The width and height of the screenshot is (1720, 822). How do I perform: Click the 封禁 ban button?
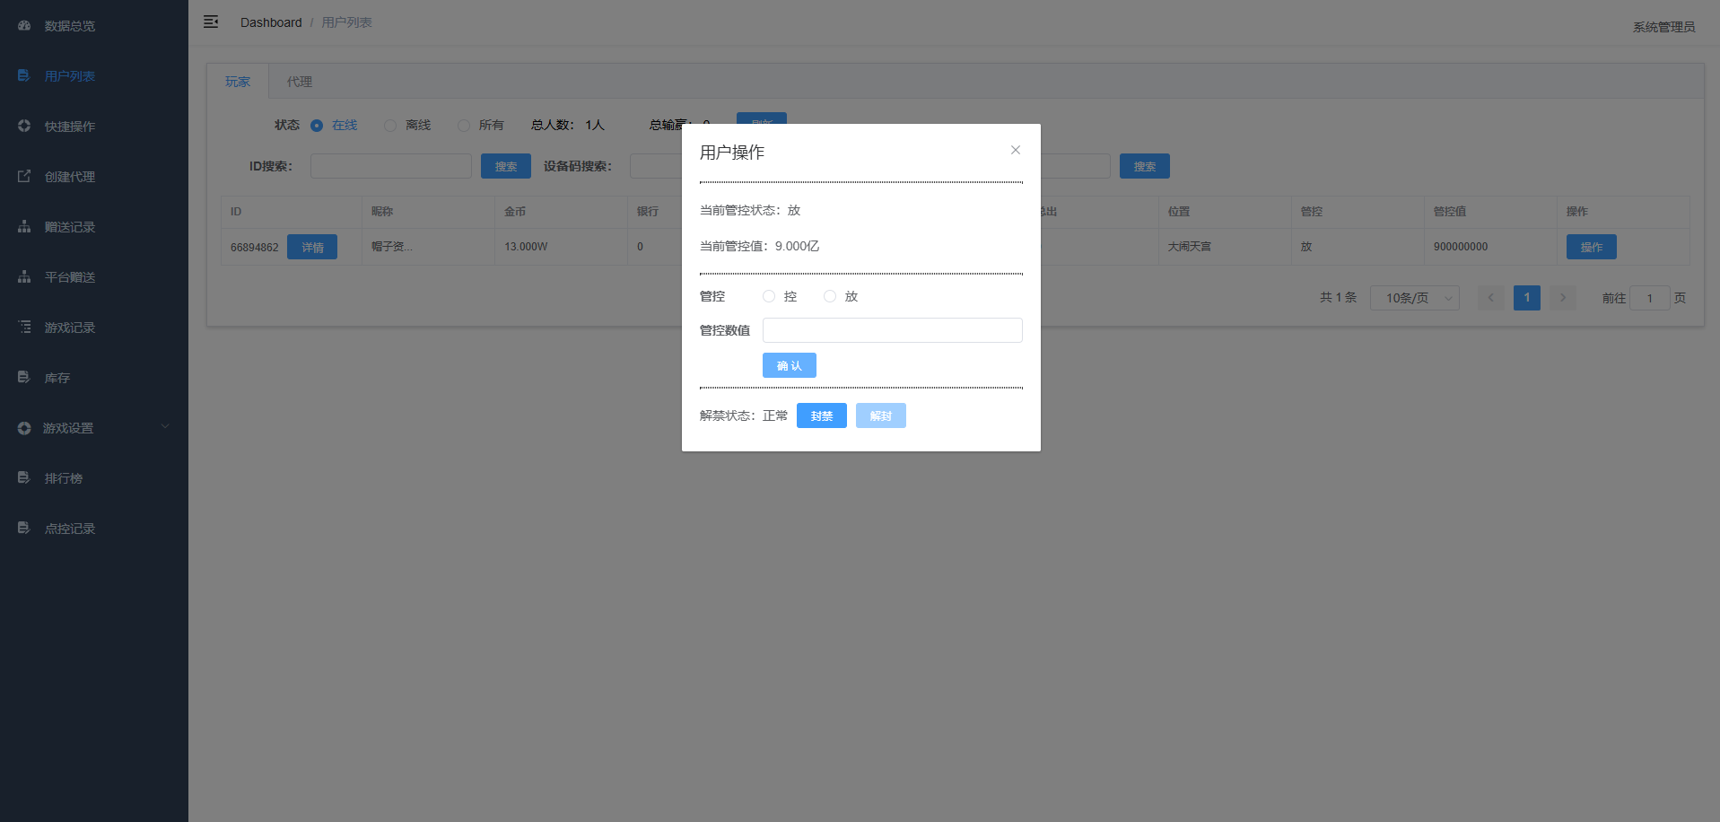click(821, 415)
